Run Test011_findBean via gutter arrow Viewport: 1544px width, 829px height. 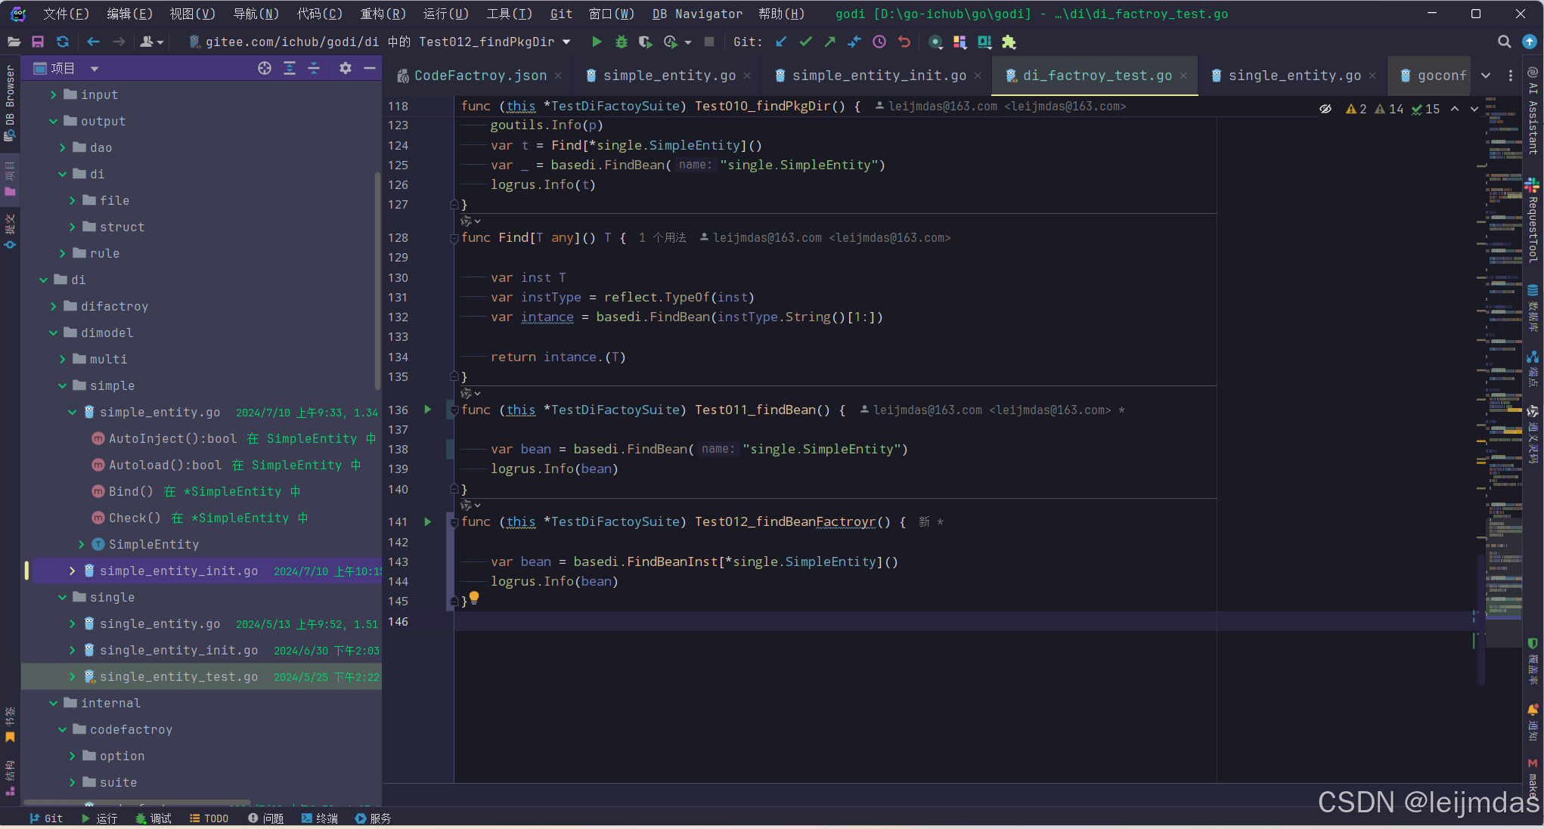427,410
